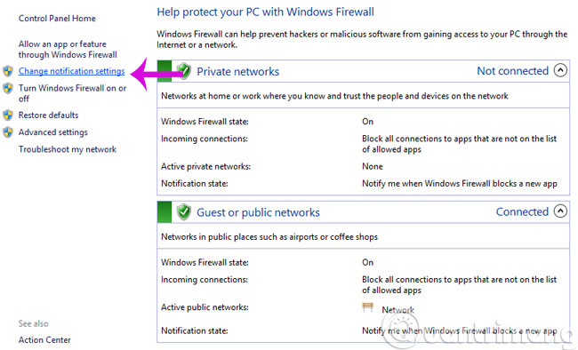578x350 pixels.
Task: Click the shield icon next to Turn Windows Firewall on or off
Action: 8,88
